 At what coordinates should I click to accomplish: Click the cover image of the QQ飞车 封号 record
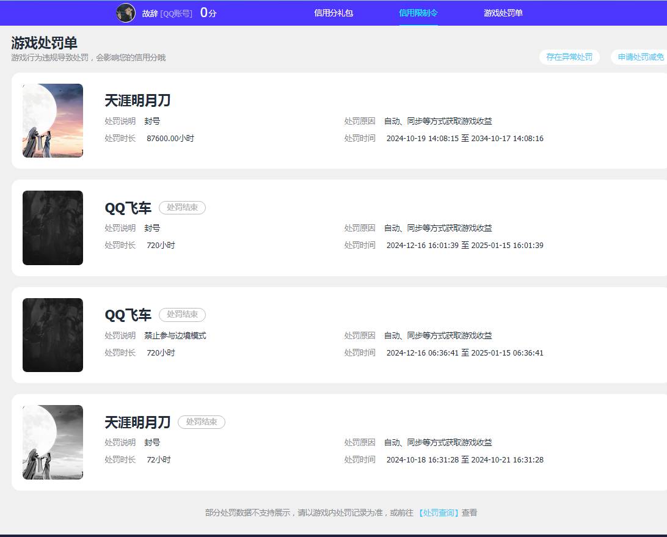(53, 228)
